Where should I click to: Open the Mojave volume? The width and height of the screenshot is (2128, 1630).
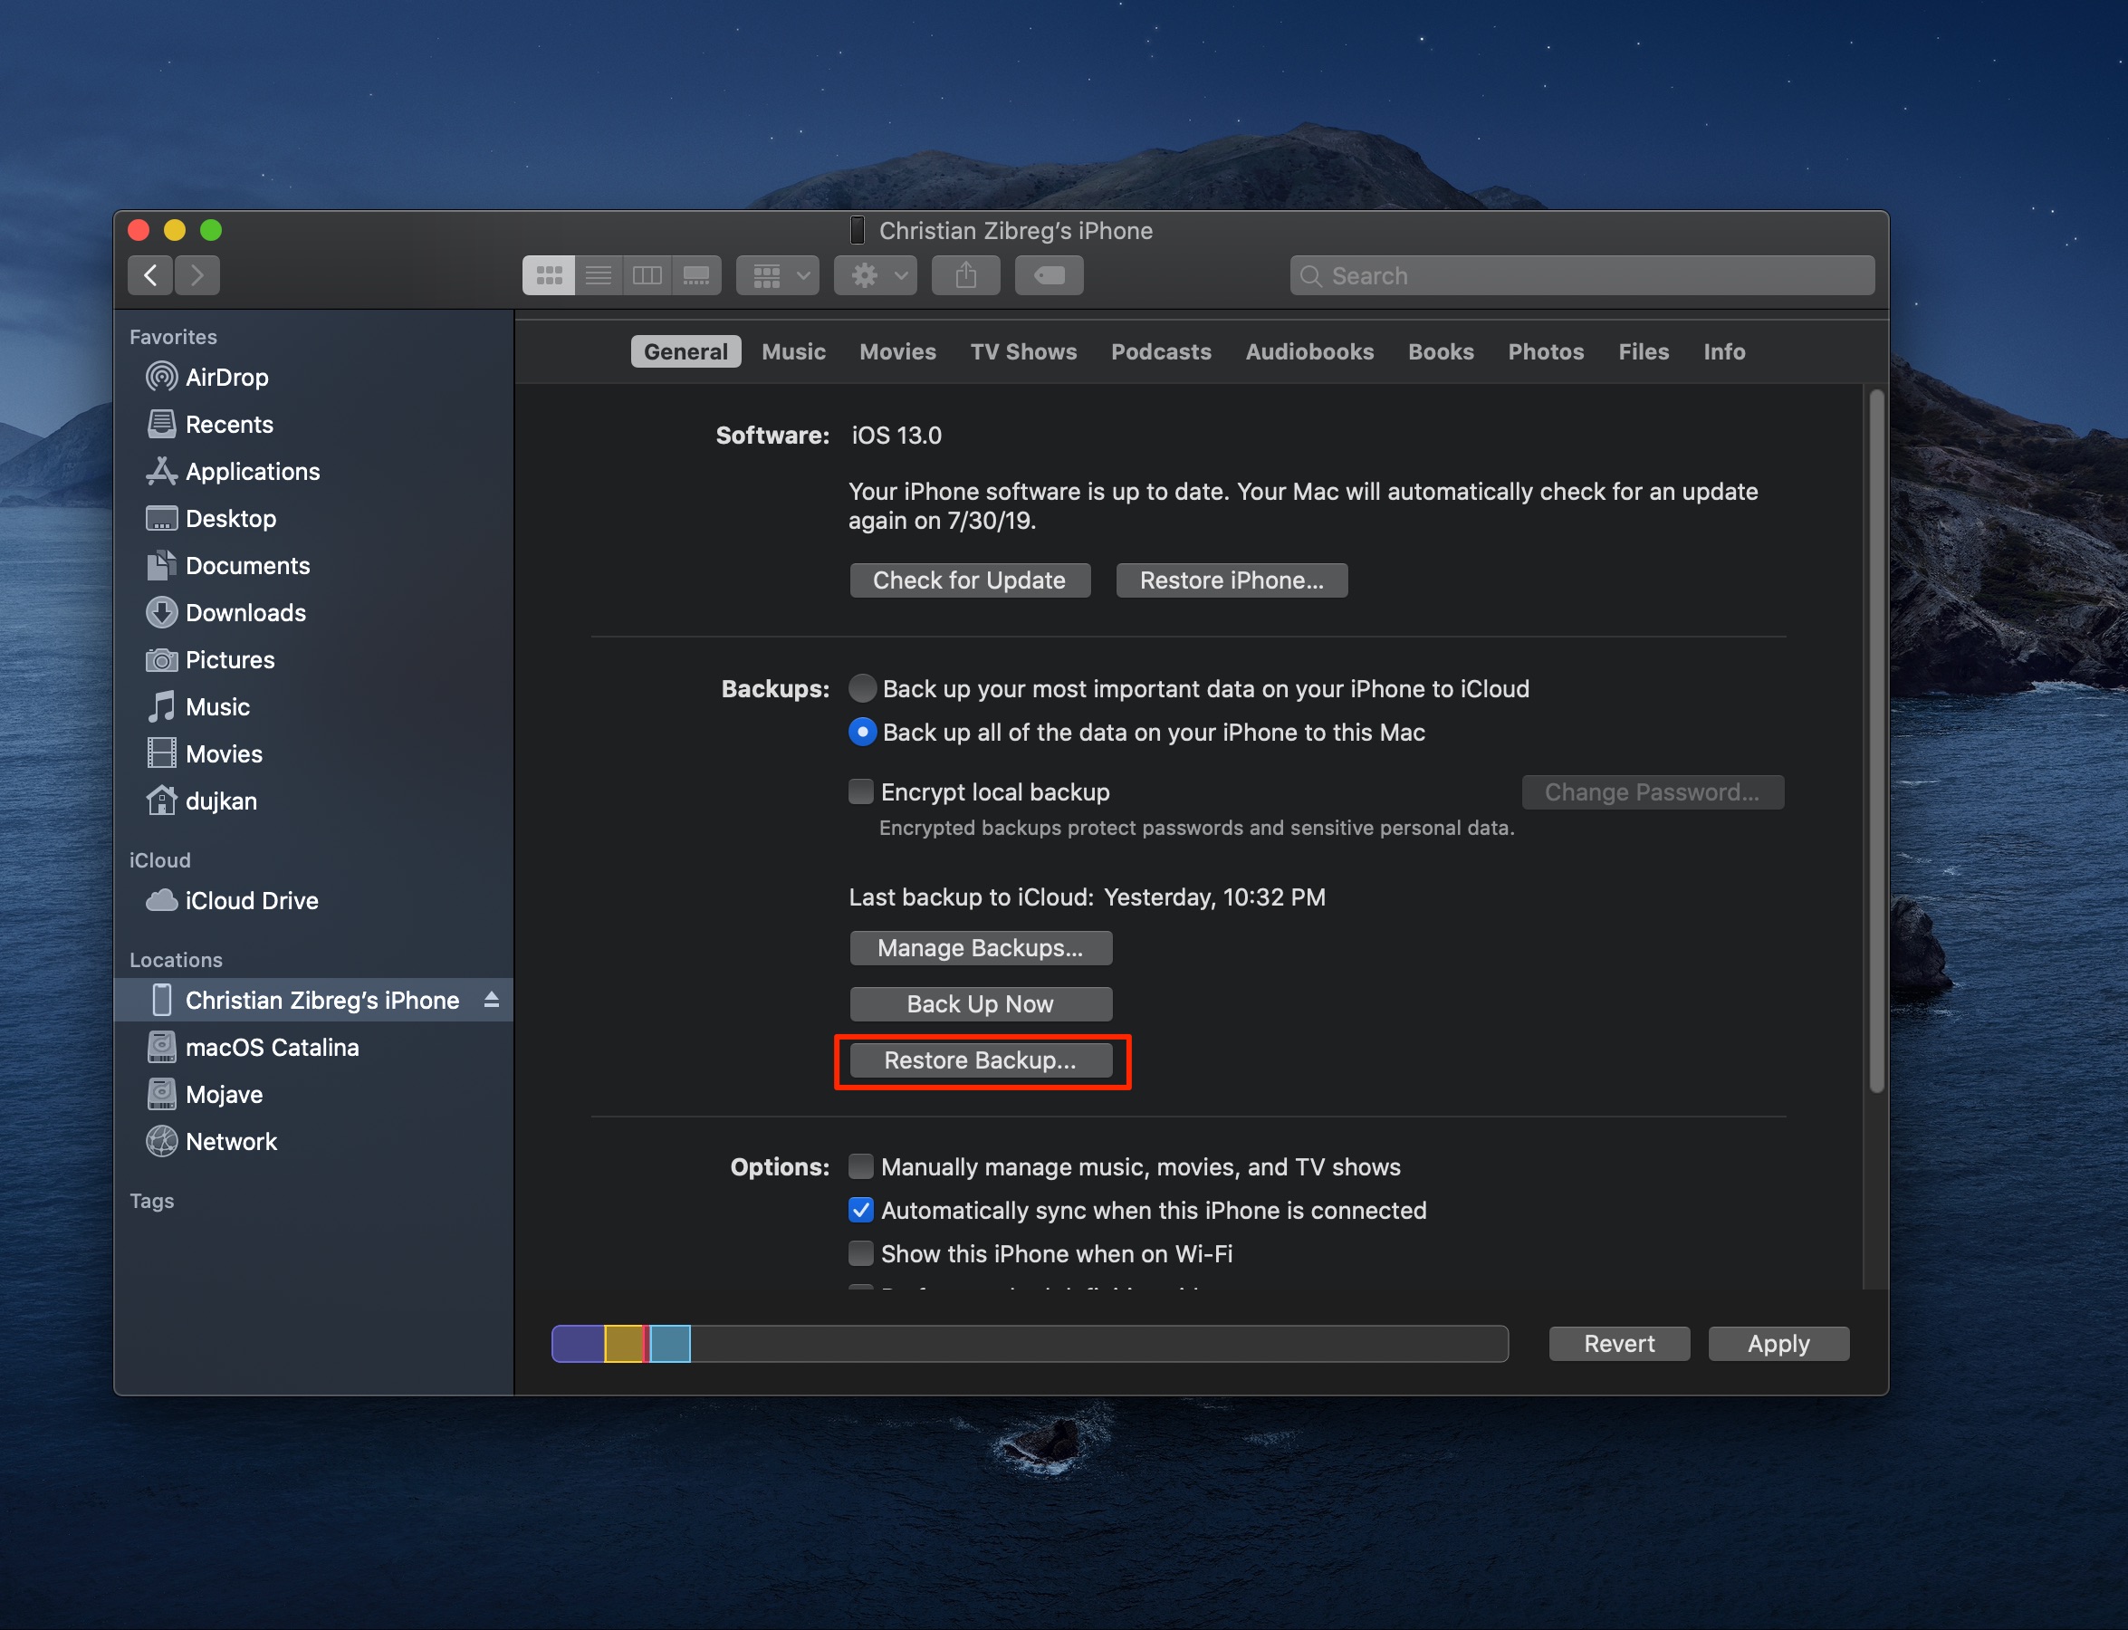click(313, 1095)
